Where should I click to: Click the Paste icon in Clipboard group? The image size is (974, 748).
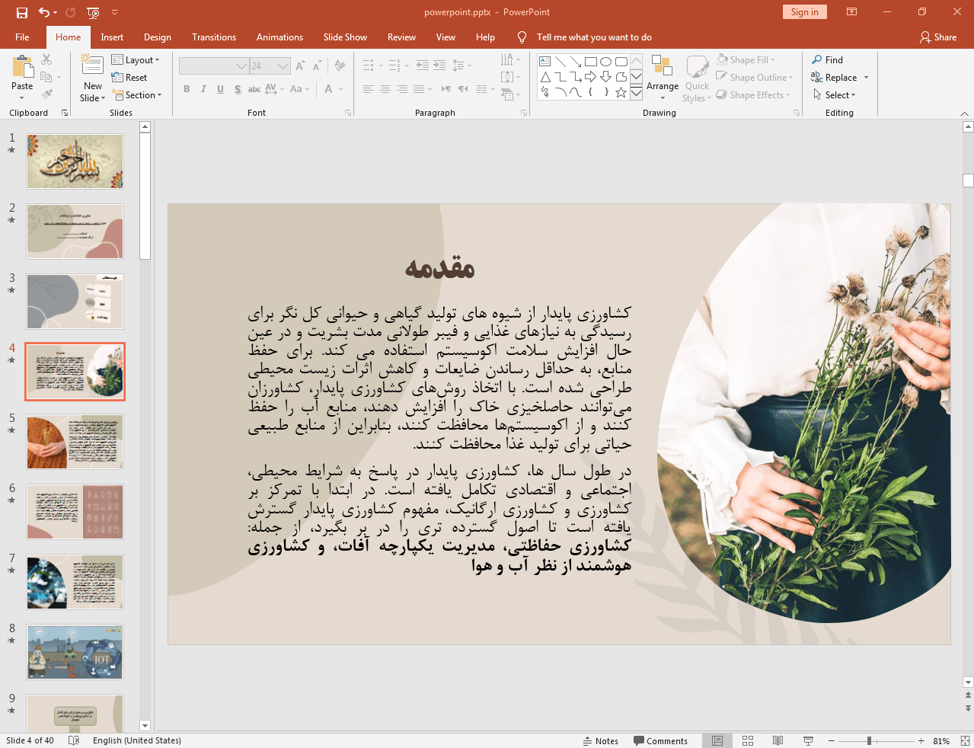click(x=22, y=69)
